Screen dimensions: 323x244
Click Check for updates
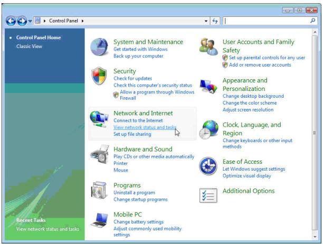click(x=132, y=79)
